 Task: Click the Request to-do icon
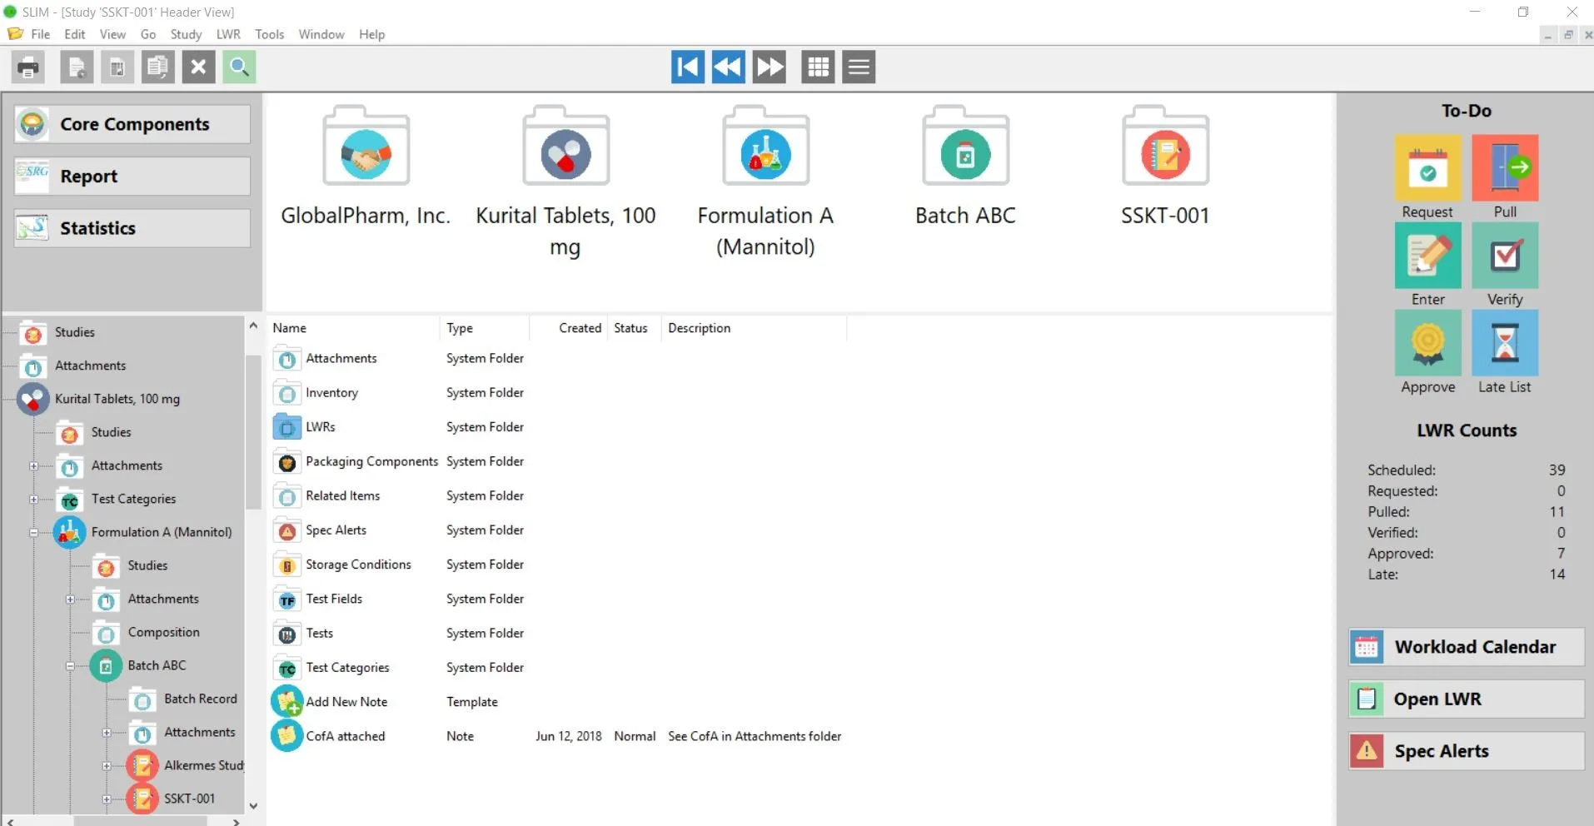point(1427,169)
